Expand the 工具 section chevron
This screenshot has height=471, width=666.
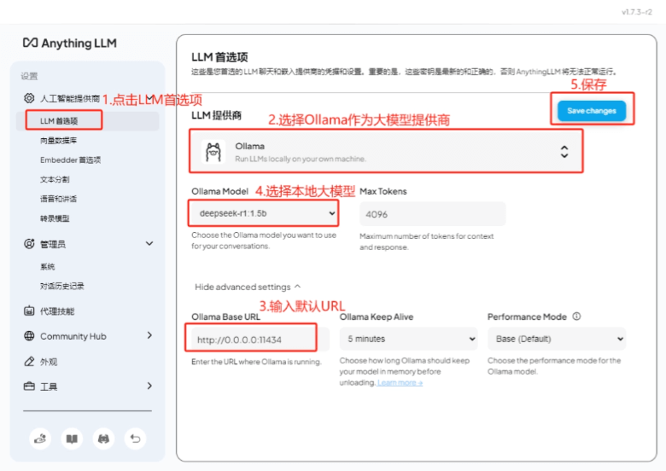click(x=149, y=386)
